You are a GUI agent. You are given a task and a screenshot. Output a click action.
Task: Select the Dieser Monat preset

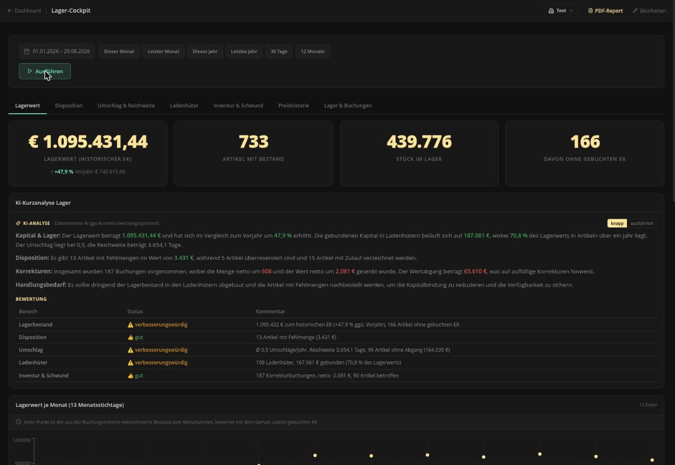[x=119, y=52]
